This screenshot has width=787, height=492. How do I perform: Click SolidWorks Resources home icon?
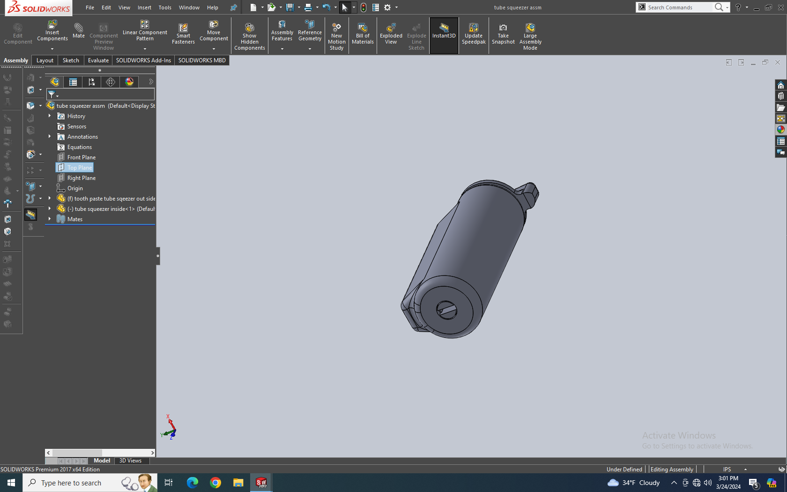[x=780, y=85]
